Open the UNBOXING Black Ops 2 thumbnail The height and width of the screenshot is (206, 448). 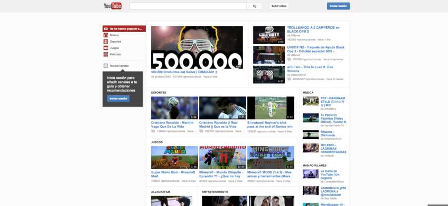pos(269,55)
